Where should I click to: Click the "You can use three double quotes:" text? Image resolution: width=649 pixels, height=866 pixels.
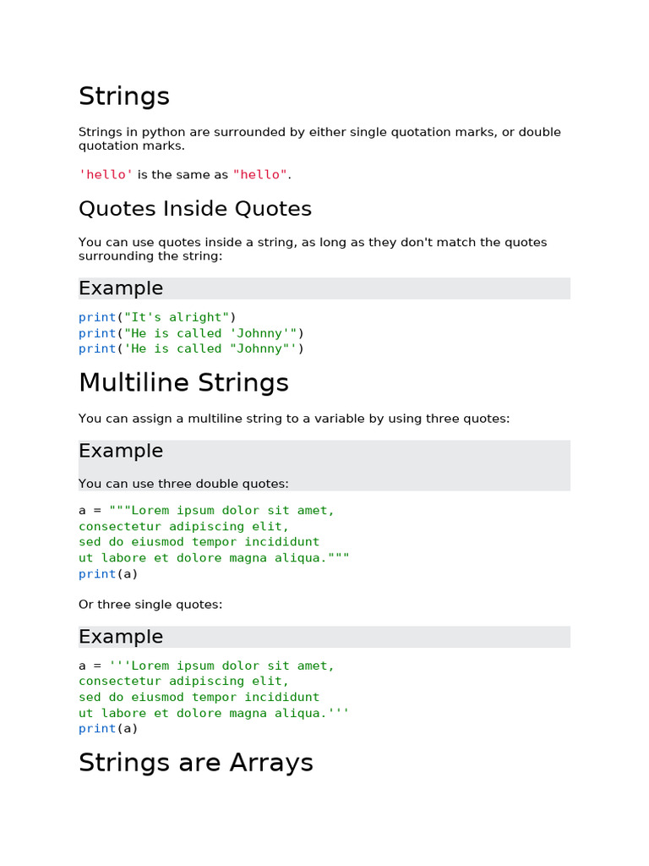tap(183, 484)
